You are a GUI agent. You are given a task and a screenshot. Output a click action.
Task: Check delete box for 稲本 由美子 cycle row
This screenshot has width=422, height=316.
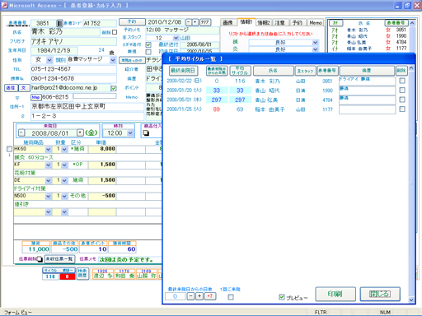[x=402, y=109]
